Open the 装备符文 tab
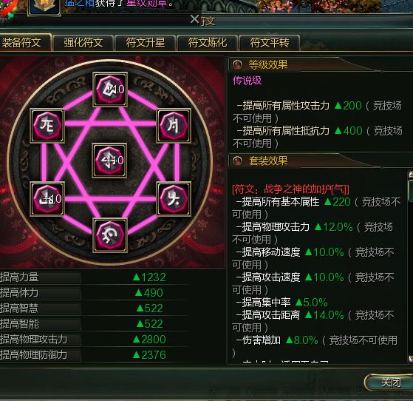This screenshot has height=401, width=413. pyautogui.click(x=24, y=42)
